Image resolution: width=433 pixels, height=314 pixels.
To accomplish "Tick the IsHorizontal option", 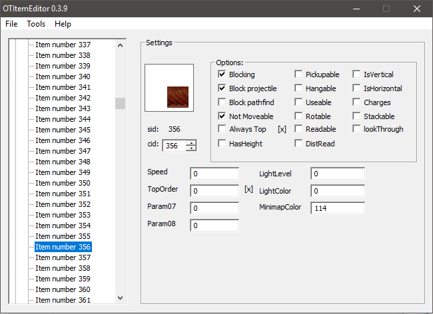I will pos(356,88).
